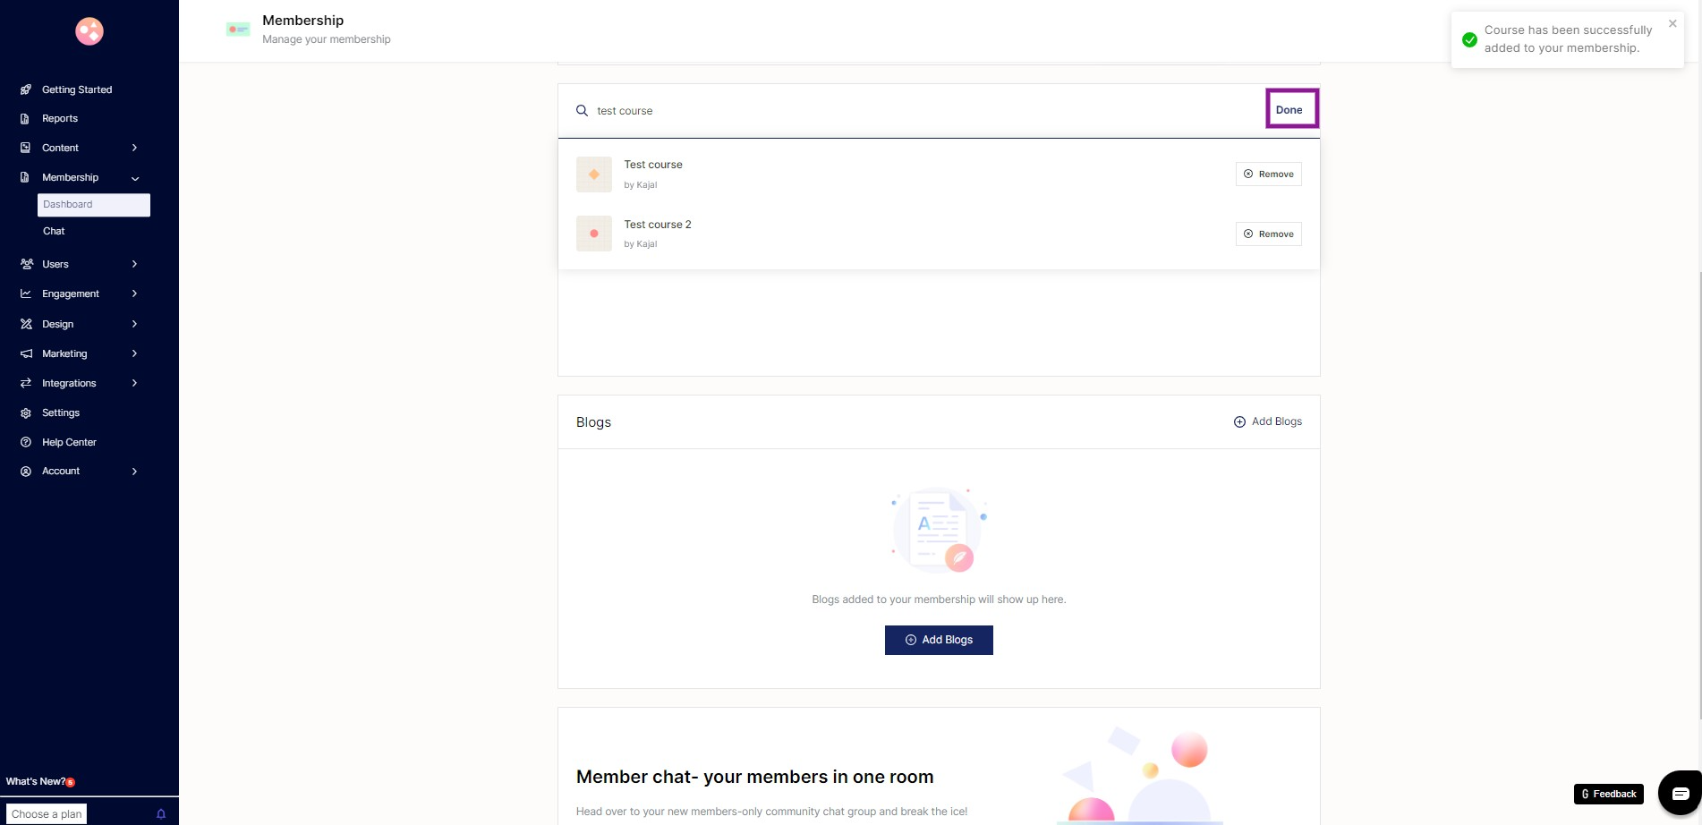Expand the Content menu chevron
This screenshot has width=1702, height=825.
pos(134,148)
